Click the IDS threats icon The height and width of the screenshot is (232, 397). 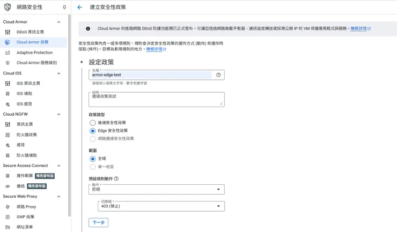8,104
